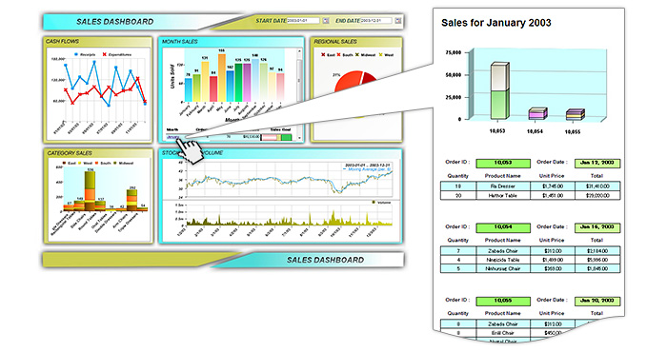Viewport: 667px width, 352px height.
Task: Click the Volume legend marker in stock chart
Action: pos(374,203)
